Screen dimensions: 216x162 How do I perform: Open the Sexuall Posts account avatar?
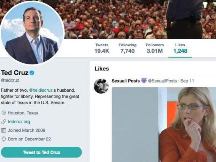[x=101, y=86]
